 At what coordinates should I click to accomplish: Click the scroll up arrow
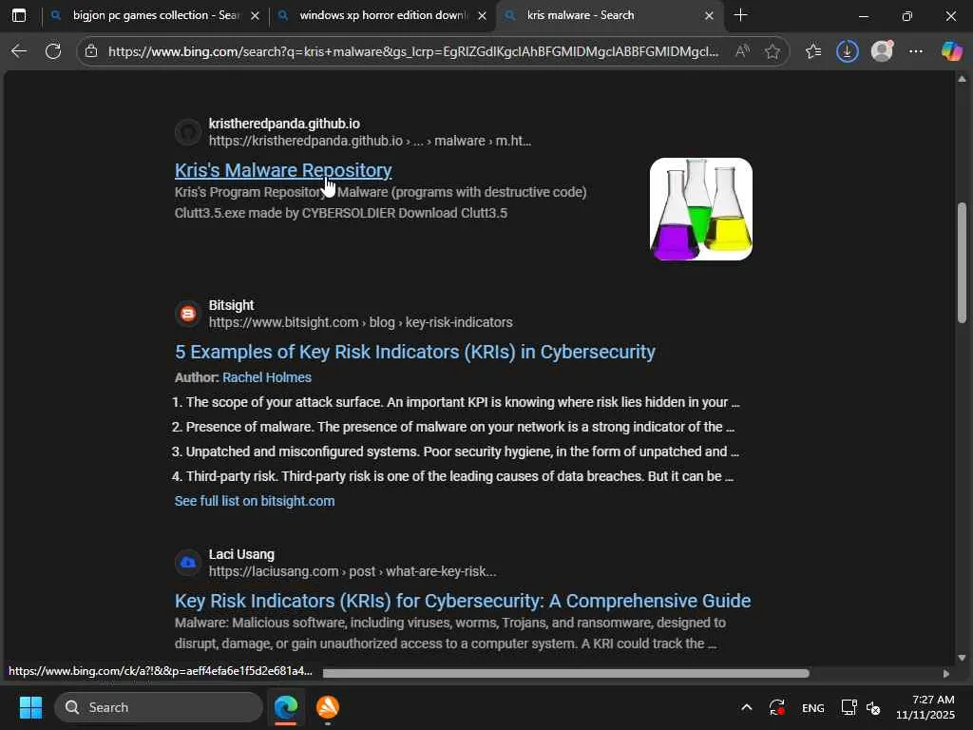click(x=962, y=79)
